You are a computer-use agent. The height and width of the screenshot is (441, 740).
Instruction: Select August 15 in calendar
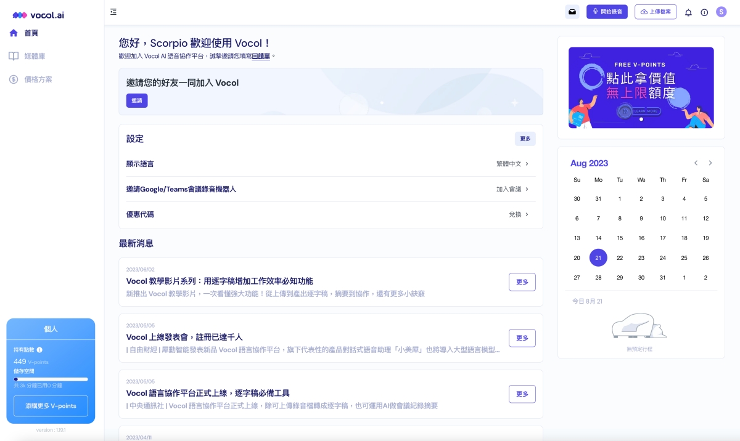620,238
